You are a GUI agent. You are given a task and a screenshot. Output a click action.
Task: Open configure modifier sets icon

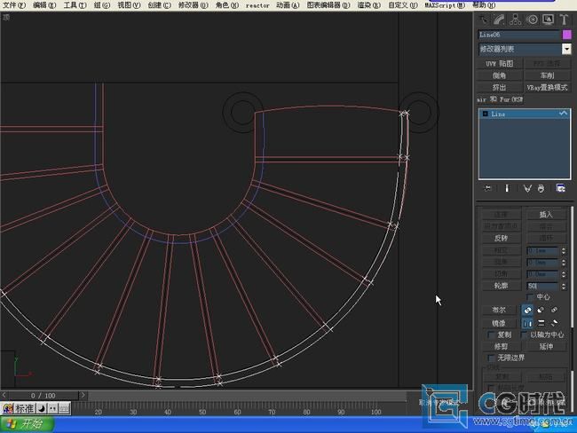[560, 189]
